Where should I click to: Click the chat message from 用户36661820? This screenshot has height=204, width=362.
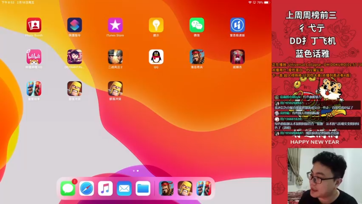(317, 123)
